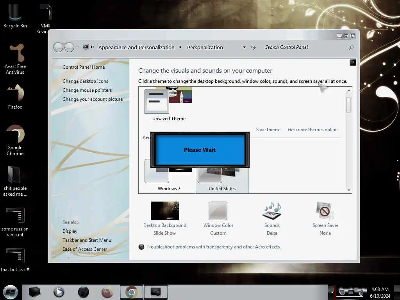Click the Aero troubleshoot shield icon
Screen dimensions: 400x300
141,247
